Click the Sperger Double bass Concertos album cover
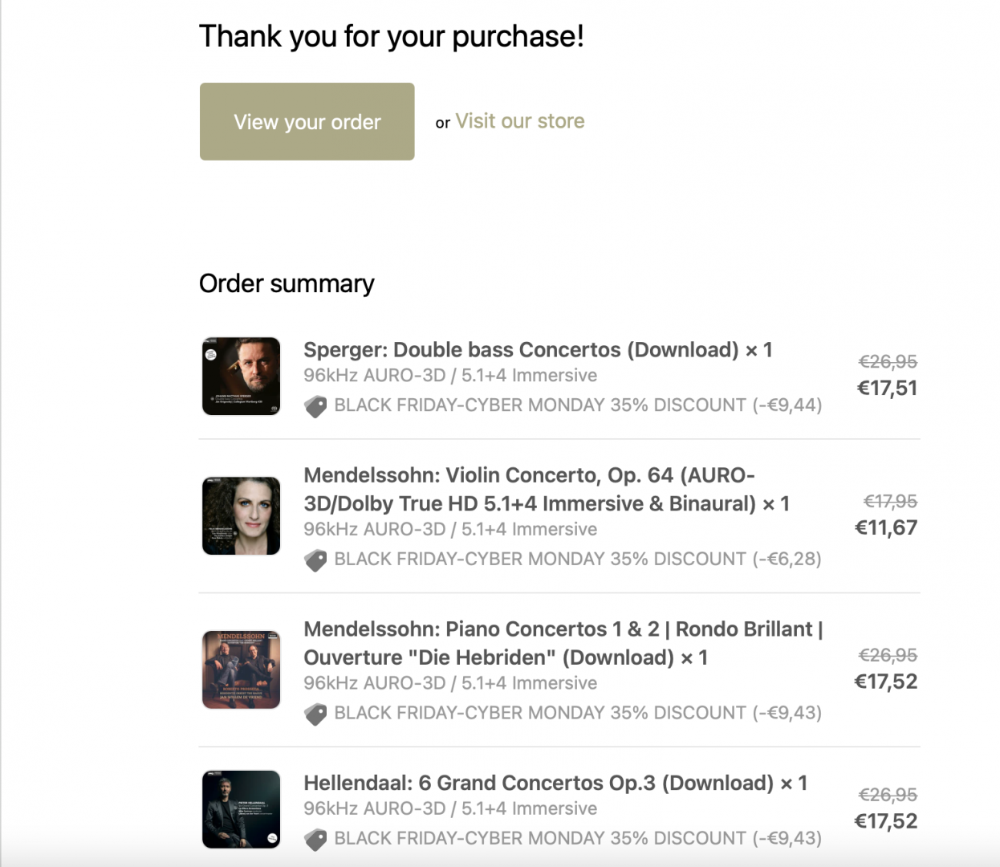 pyautogui.click(x=241, y=376)
